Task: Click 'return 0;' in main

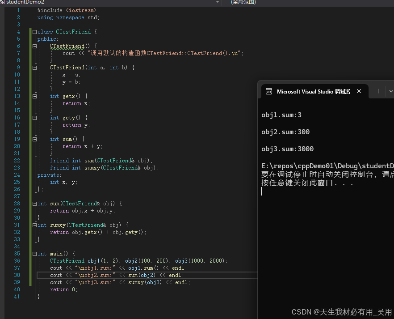Action: (x=63, y=289)
